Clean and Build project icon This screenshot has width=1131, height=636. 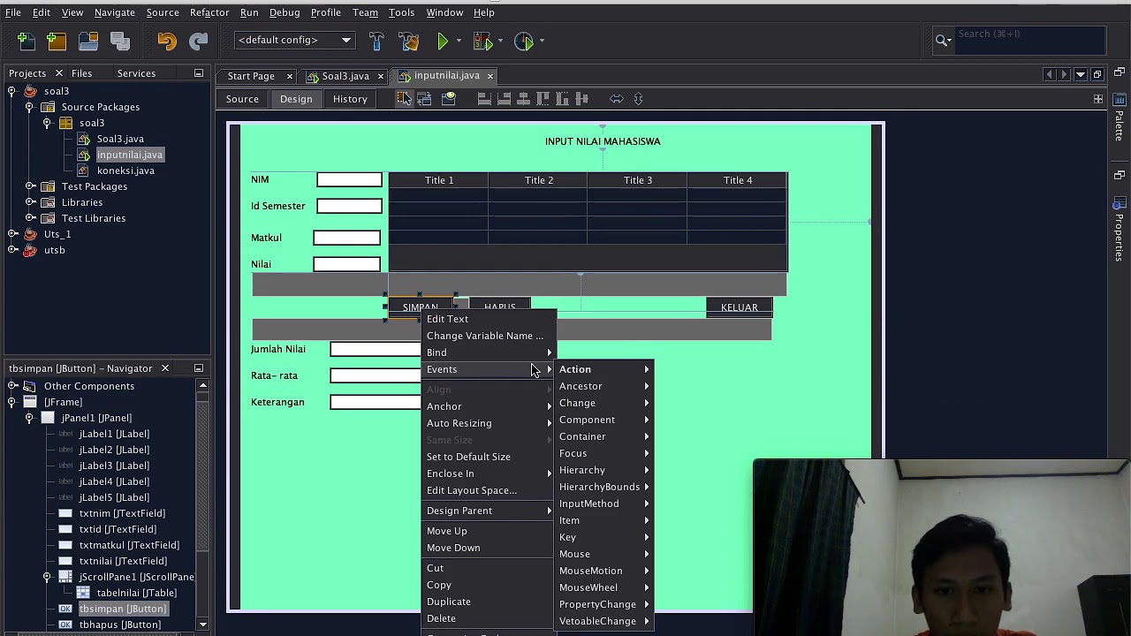[x=408, y=41]
